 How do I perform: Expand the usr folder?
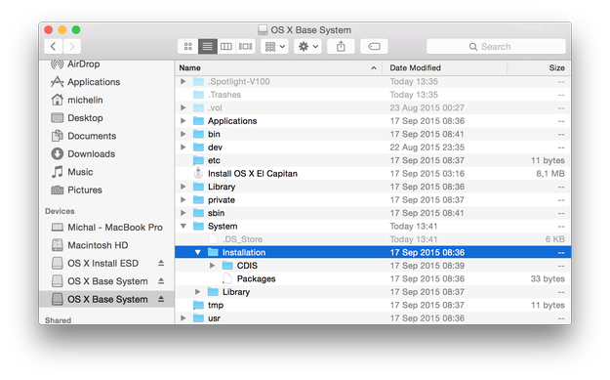(x=183, y=318)
